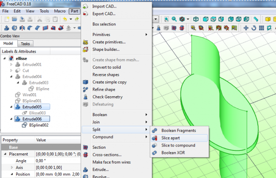Click the Fit all zoom icon
Screen dimensions: 276x178
[166, 19]
